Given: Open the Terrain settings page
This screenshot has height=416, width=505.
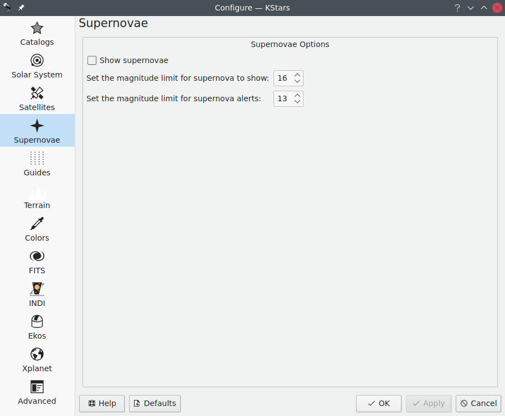Looking at the screenshot, I should pos(37,196).
